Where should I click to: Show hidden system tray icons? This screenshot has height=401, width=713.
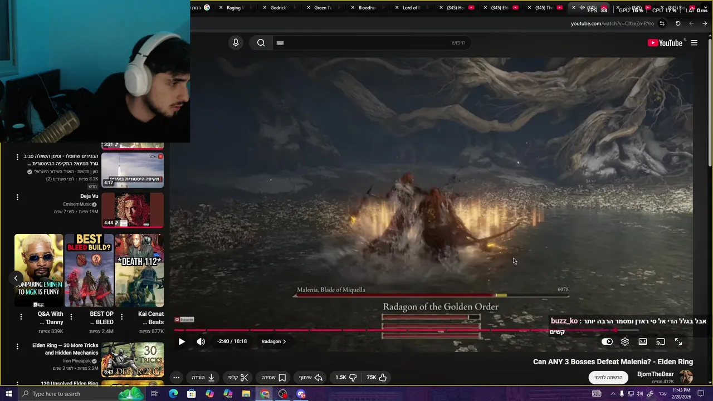(613, 394)
